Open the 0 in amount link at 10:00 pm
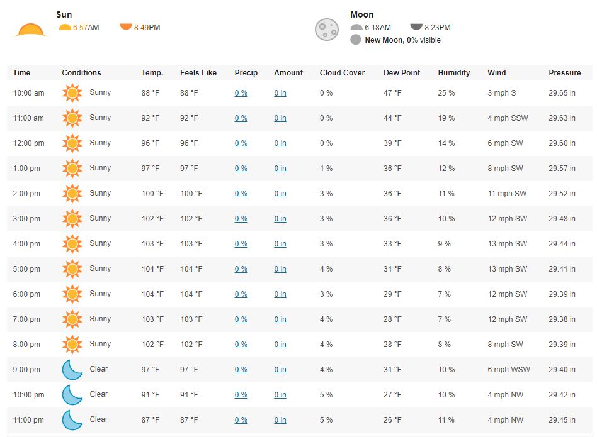The image size is (597, 437). pyautogui.click(x=280, y=395)
